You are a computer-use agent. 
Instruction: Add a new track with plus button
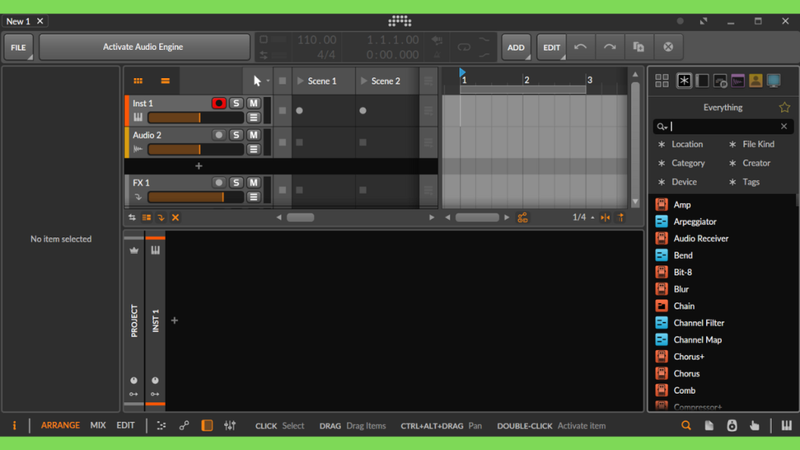(x=198, y=166)
